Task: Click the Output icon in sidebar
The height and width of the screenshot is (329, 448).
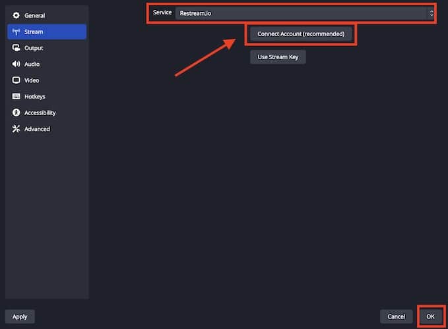Action: click(16, 48)
